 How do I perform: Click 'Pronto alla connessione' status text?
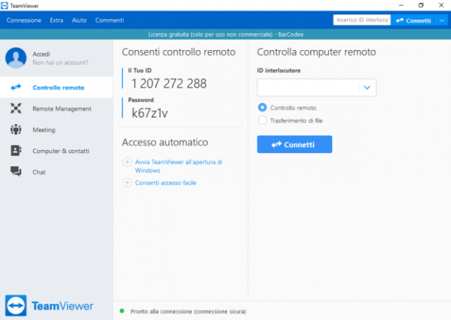[189, 311]
